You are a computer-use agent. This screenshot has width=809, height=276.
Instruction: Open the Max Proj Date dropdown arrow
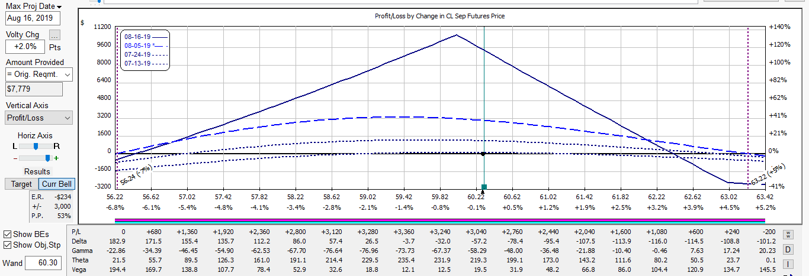[x=59, y=7]
